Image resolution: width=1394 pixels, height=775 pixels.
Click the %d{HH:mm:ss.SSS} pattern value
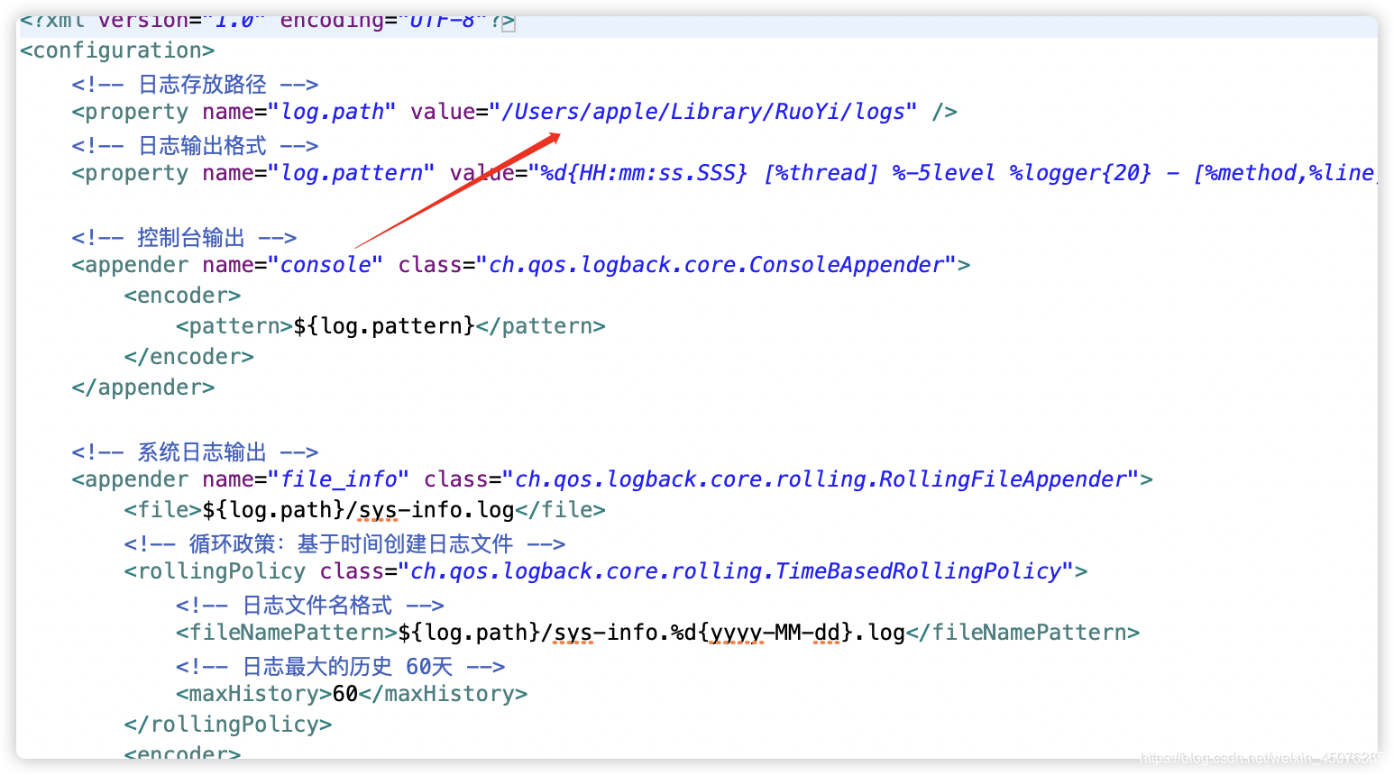[x=644, y=173]
